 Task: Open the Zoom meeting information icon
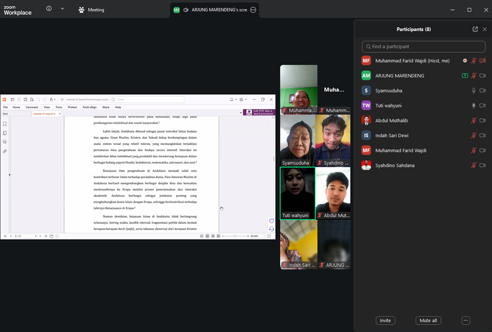49,9
